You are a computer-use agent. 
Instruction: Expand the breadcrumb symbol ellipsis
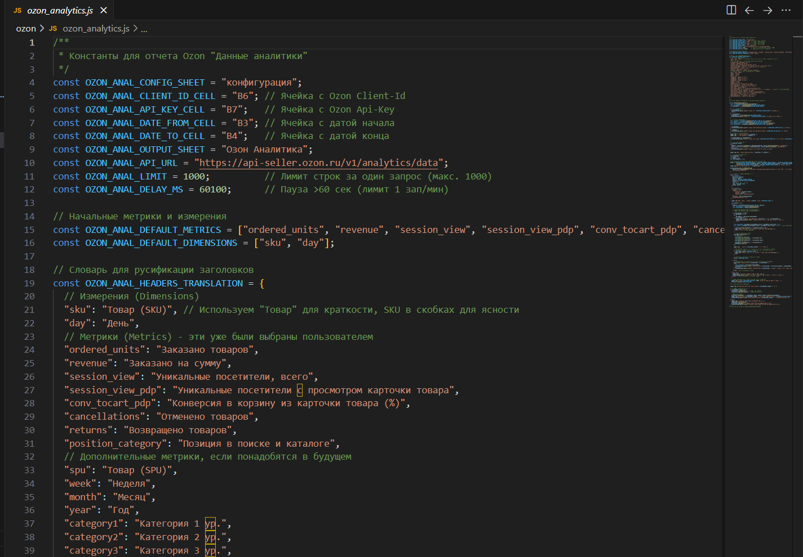click(x=144, y=29)
